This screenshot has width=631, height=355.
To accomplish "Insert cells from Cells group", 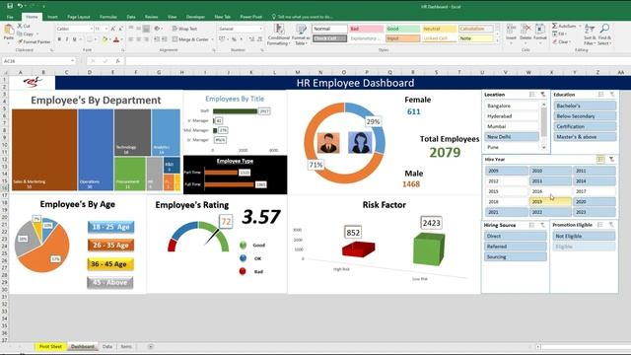I will [511, 33].
